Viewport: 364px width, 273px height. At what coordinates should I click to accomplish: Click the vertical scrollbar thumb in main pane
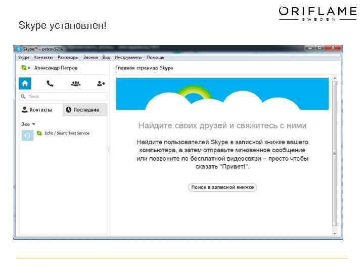[335, 153]
